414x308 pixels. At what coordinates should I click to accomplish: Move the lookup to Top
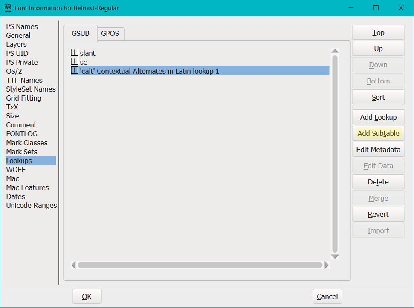pyautogui.click(x=378, y=32)
